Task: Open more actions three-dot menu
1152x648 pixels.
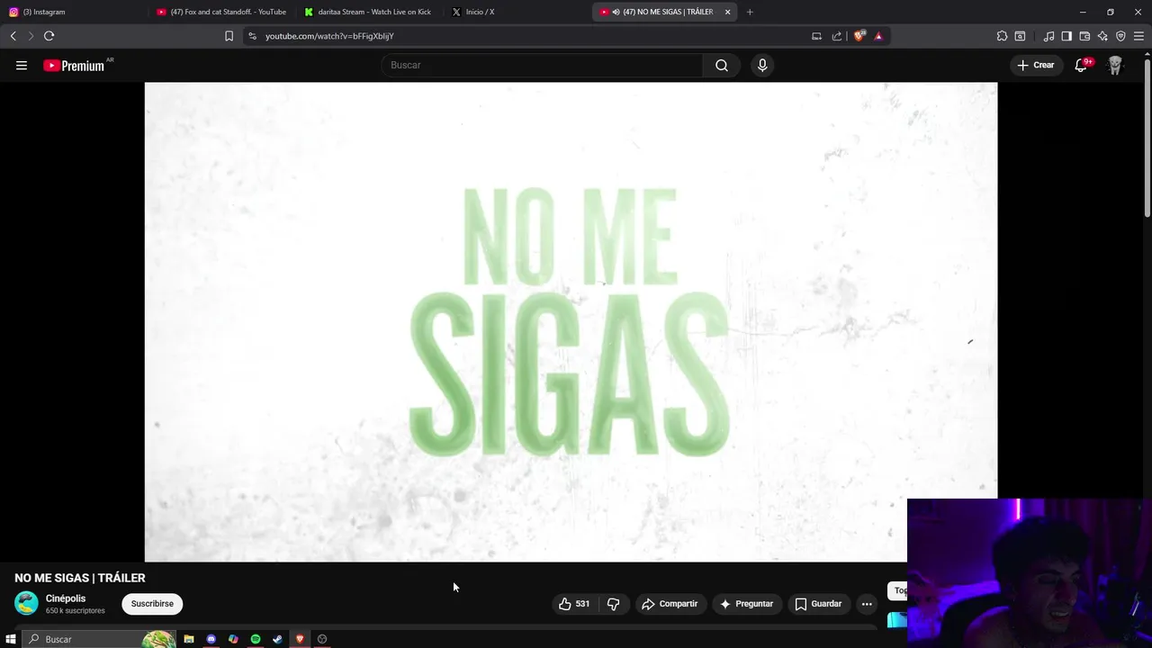Action: (867, 604)
